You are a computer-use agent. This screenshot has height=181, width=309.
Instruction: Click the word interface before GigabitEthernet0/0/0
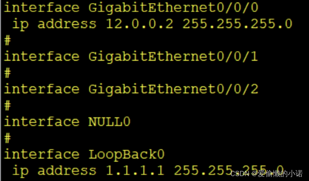(x=42, y=8)
